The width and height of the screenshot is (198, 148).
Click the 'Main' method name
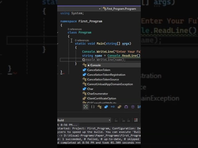100,43
